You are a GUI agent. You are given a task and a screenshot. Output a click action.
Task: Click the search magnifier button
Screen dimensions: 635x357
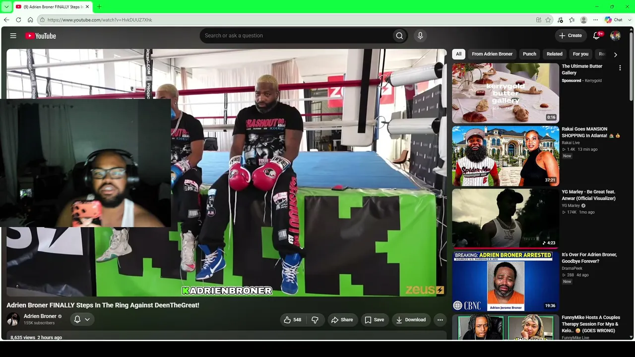point(399,36)
